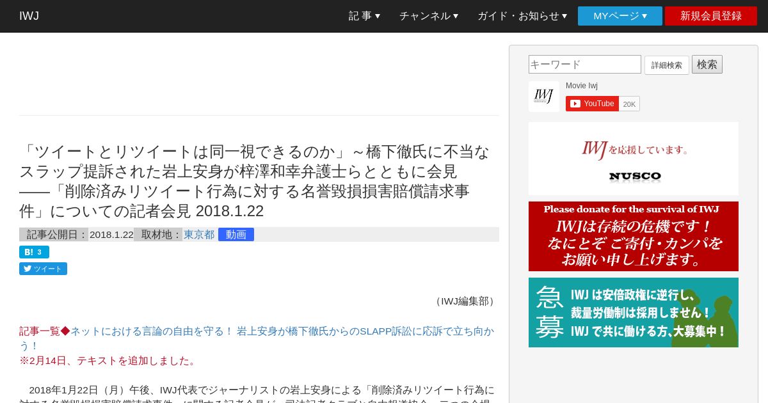
Task: Open the IWJ donation appeal banner
Action: [634, 236]
